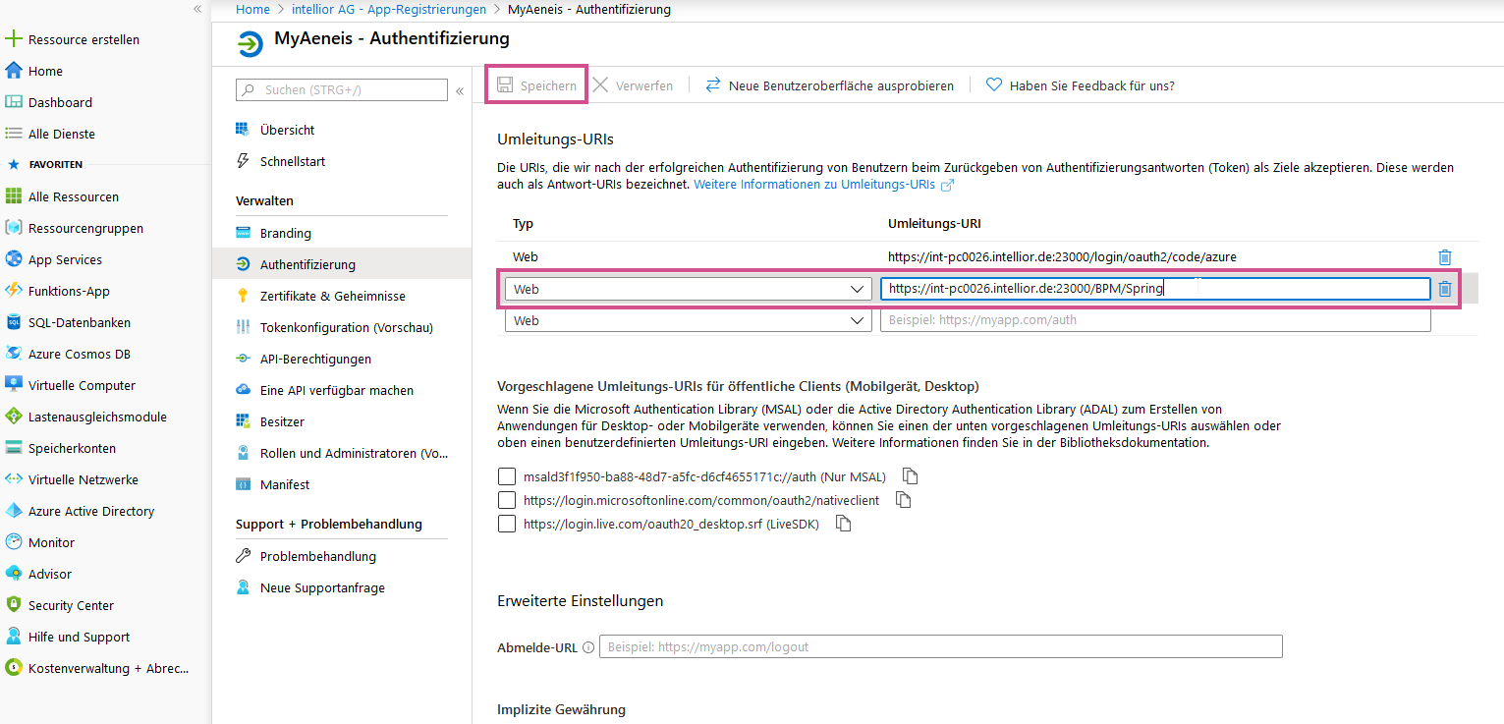The height and width of the screenshot is (724, 1504).
Task: Click Verwerfen to discard changes
Action: 634,85
